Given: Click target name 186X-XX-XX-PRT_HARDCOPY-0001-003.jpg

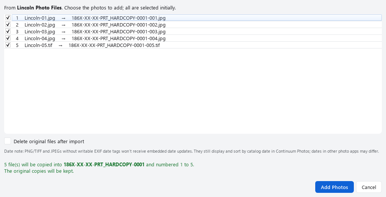Looking at the screenshot, I should [118, 31].
